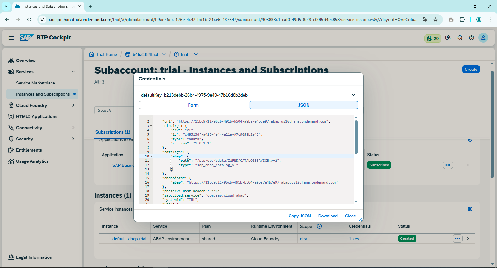Image resolution: width=497 pixels, height=268 pixels.
Task: Open Chrome three-dot menu
Action: (x=490, y=20)
